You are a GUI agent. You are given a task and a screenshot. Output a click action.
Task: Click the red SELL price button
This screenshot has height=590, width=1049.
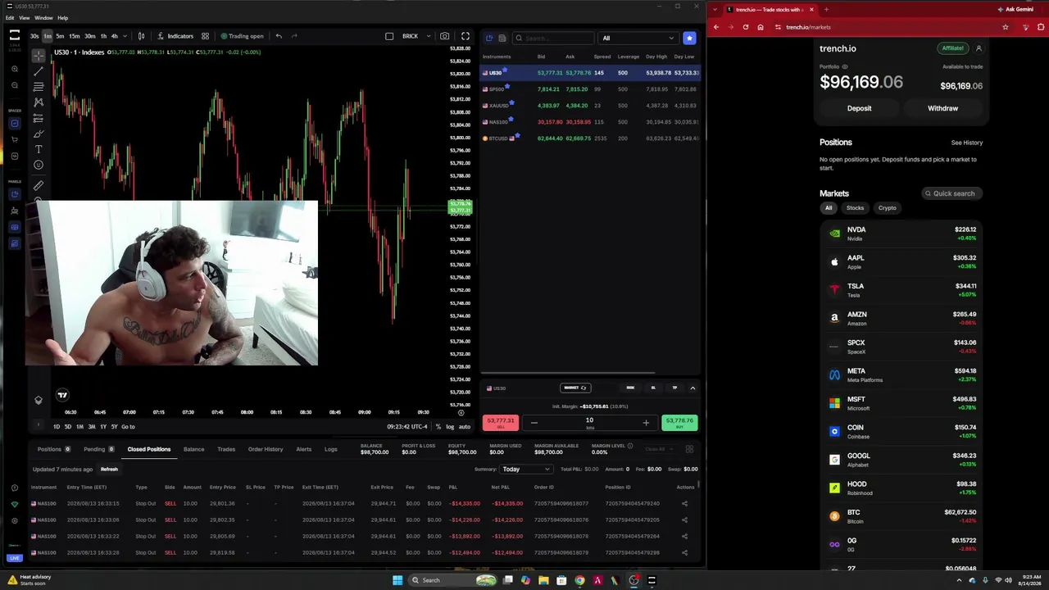(x=501, y=423)
